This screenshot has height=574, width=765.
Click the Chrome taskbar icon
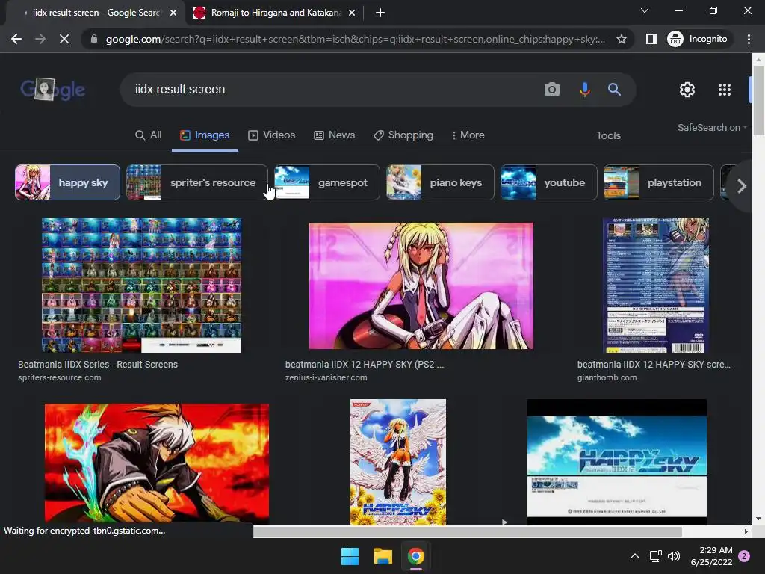coord(415,556)
